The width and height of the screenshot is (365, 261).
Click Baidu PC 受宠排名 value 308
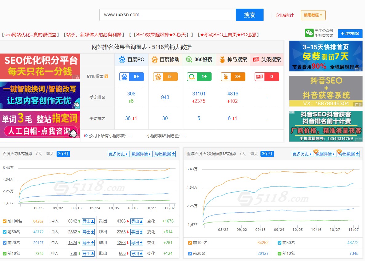[131, 94]
